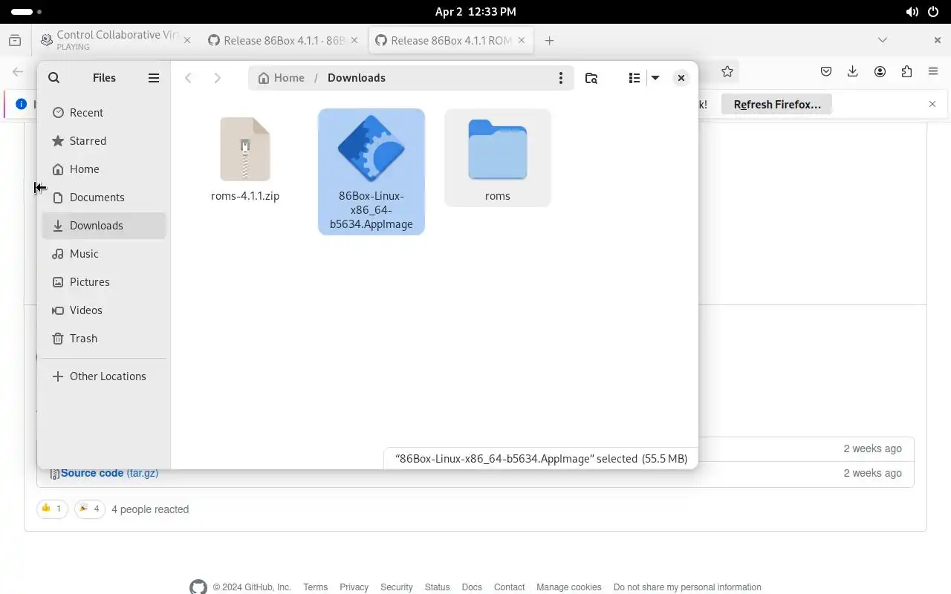Close the Files window
This screenshot has width=951, height=594.
pyautogui.click(x=681, y=78)
